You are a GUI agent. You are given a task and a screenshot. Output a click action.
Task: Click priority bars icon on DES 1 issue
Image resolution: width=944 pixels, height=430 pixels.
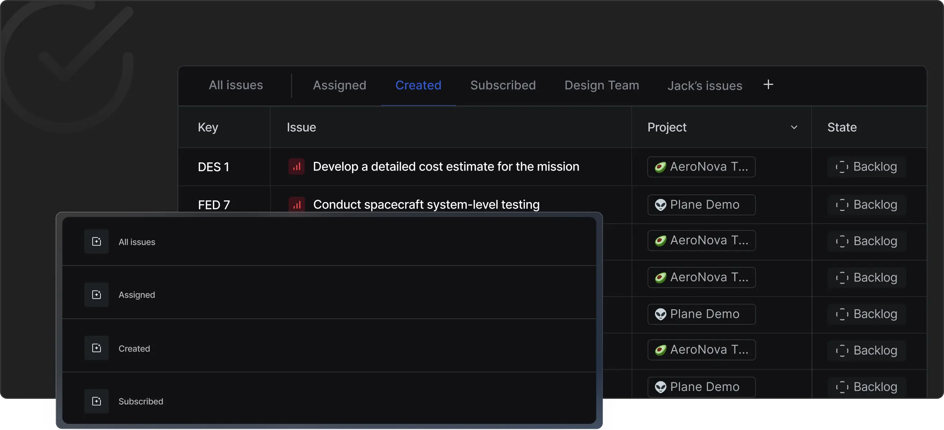296,167
